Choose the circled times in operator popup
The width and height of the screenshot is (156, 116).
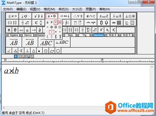pyautogui.click(x=56, y=27)
